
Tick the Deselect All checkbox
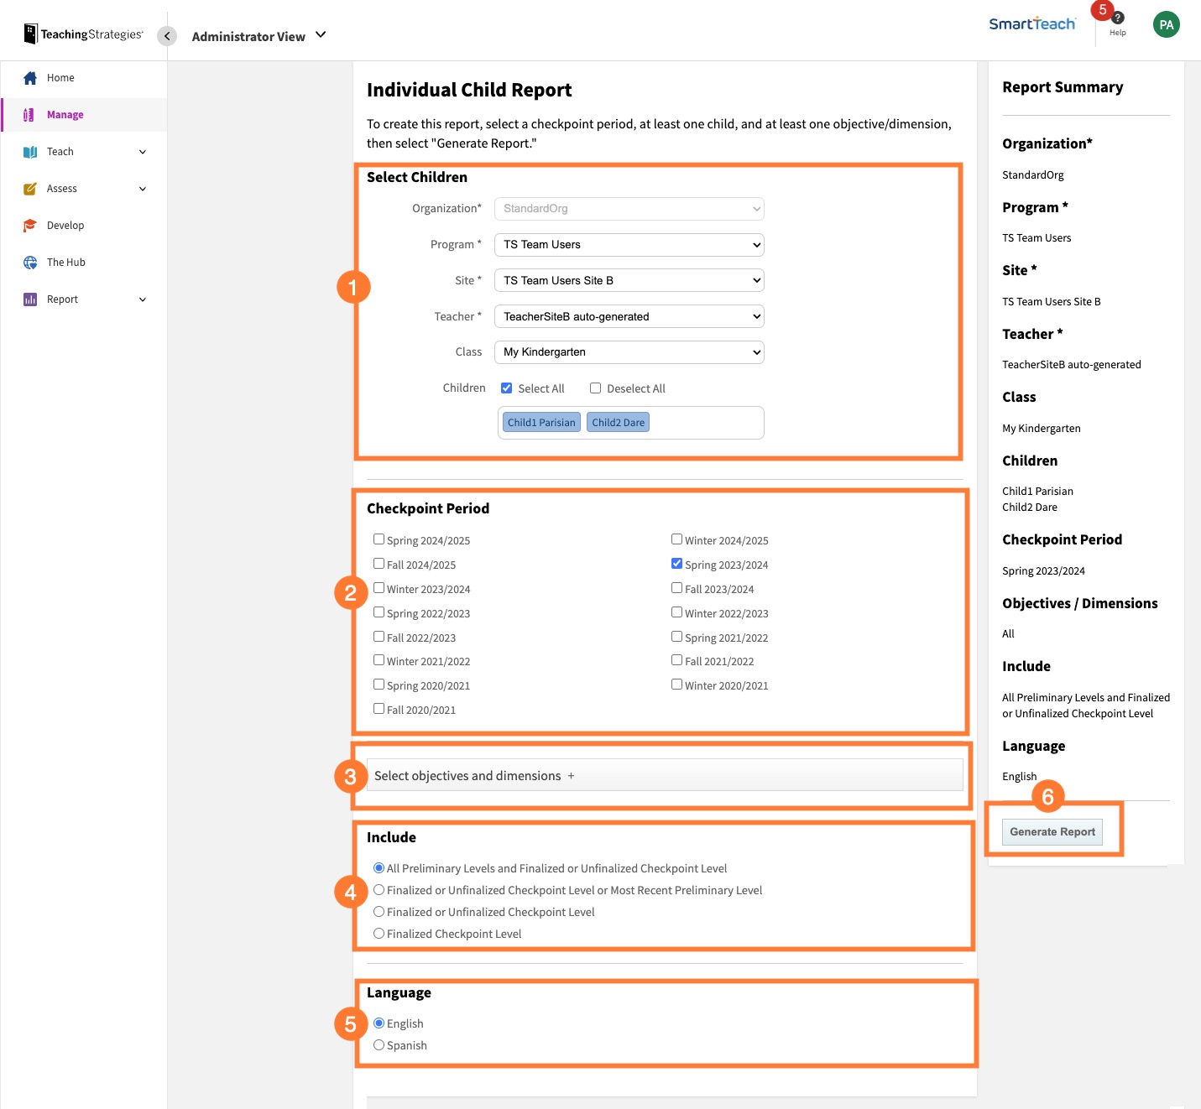[x=595, y=388]
